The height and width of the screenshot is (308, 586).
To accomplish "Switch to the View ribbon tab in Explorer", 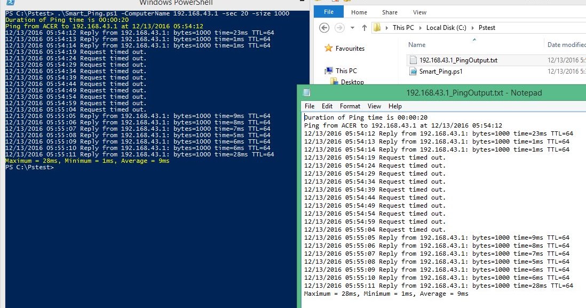I will 419,12.
